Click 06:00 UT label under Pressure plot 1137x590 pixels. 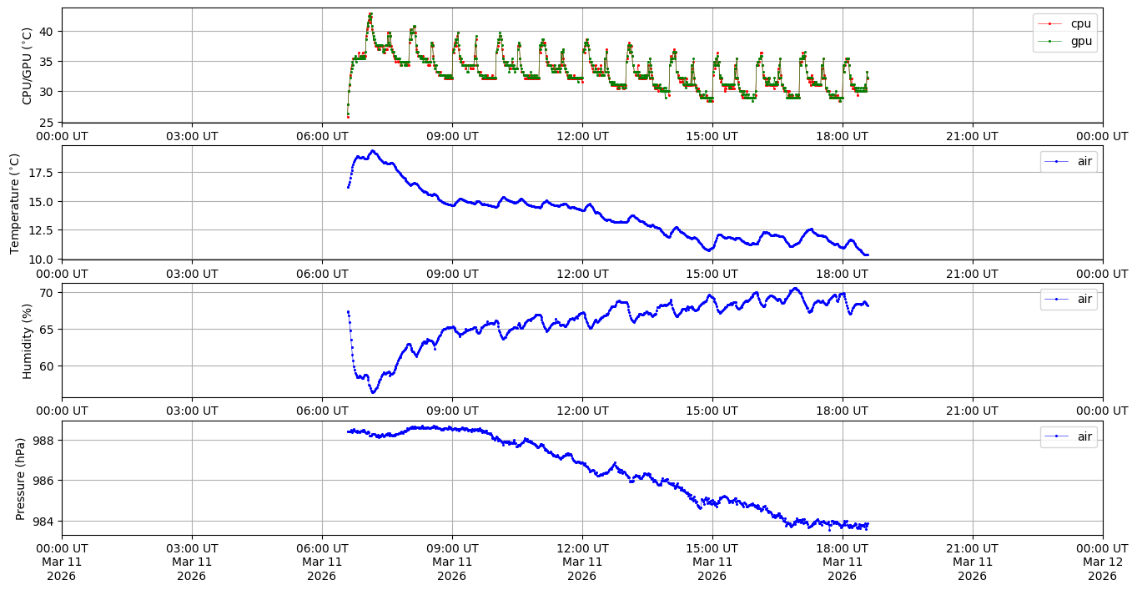322,548
